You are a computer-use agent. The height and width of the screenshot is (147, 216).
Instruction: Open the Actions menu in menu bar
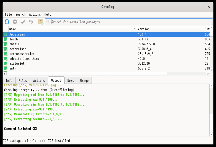tap(35, 14)
